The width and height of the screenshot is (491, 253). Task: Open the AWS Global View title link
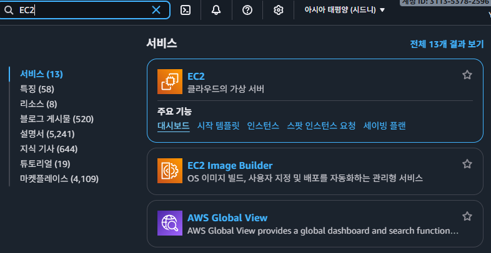pos(227,217)
